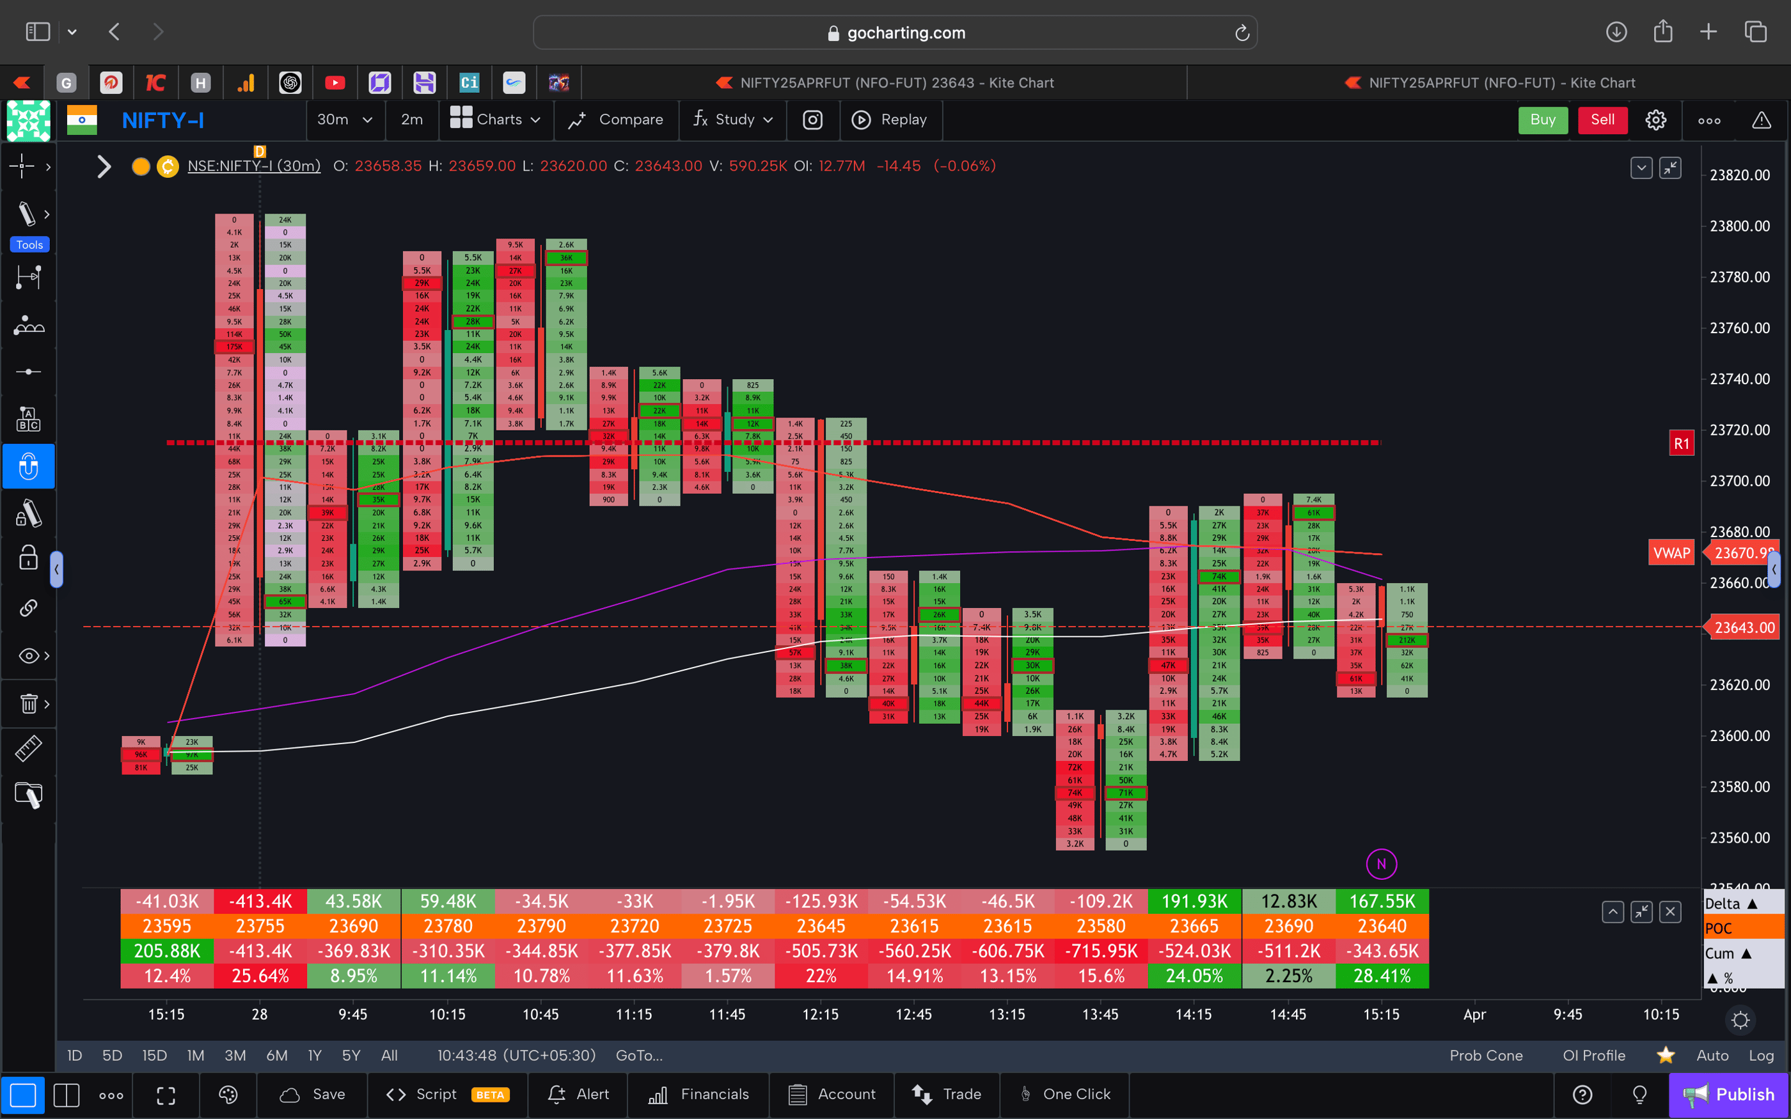Enable Log scale mode
This screenshot has height=1119, width=1791.
(x=1762, y=1054)
